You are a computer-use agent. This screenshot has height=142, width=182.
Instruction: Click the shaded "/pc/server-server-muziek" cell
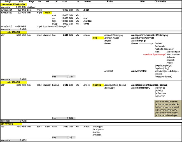point(168,107)
